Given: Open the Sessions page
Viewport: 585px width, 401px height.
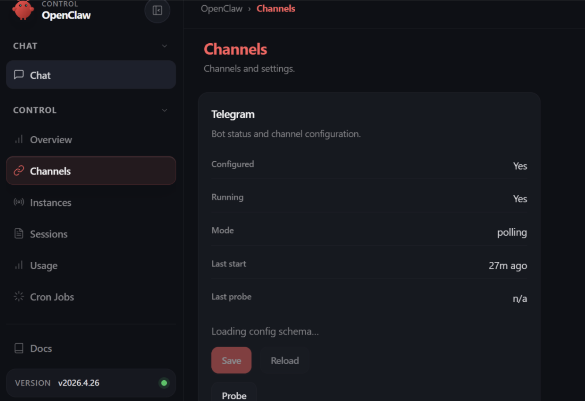Looking at the screenshot, I should coord(91,234).
